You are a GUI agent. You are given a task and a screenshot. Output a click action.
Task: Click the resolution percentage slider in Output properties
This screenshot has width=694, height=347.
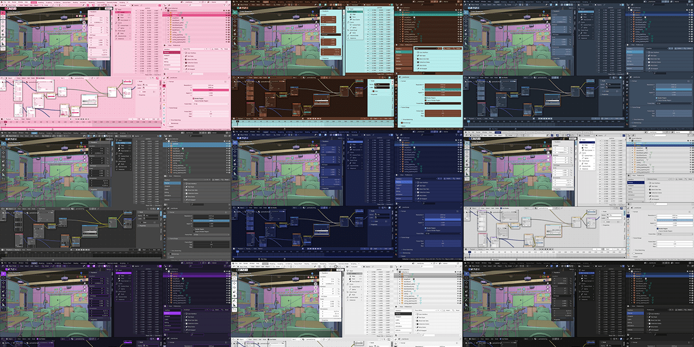click(x=210, y=90)
